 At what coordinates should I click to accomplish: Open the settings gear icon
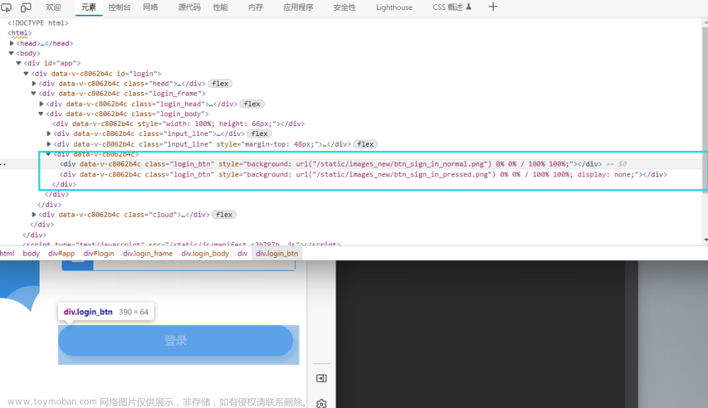(x=321, y=404)
